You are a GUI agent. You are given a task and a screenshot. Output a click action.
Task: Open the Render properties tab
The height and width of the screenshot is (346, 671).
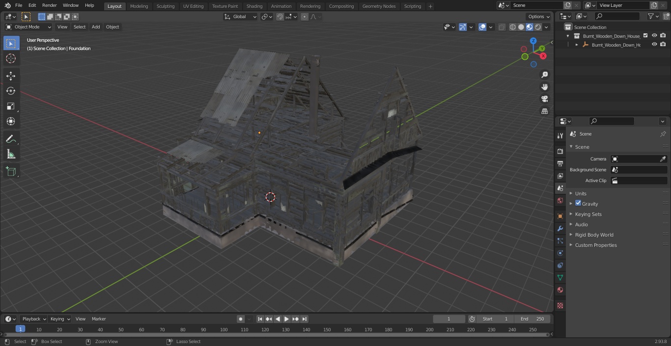pos(560,151)
